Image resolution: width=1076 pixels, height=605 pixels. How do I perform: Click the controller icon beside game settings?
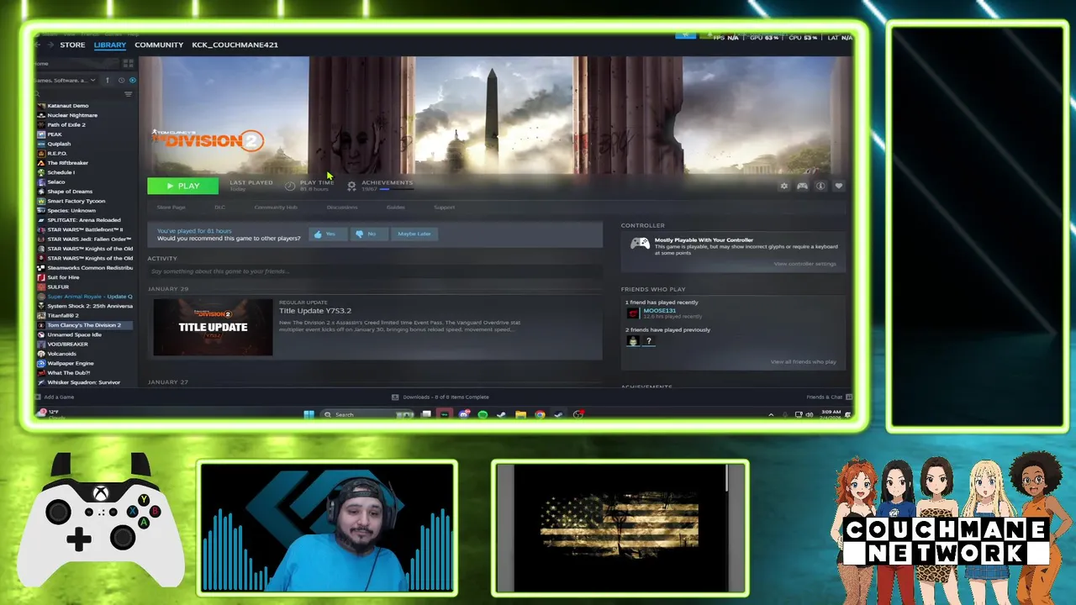click(803, 187)
